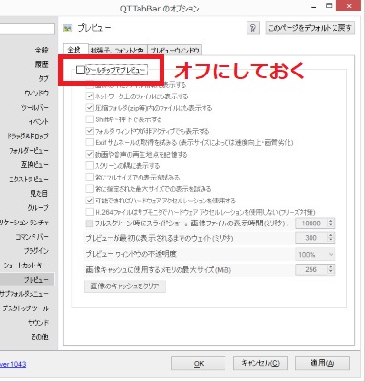Select 履歴 in the sidebar

(x=41, y=64)
